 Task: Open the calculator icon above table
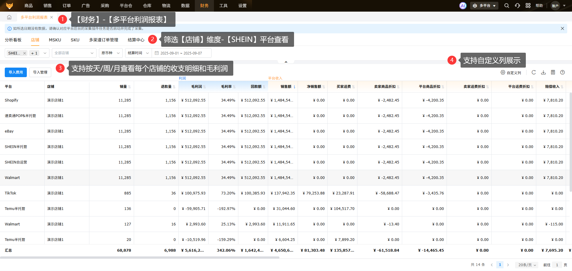[553, 72]
